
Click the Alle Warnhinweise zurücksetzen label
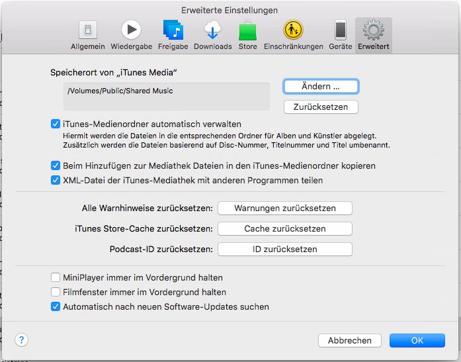click(147, 208)
